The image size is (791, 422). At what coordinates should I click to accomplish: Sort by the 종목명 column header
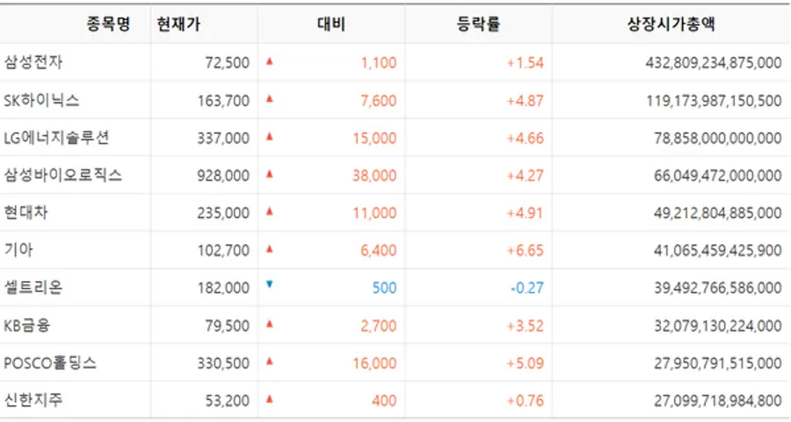click(108, 24)
